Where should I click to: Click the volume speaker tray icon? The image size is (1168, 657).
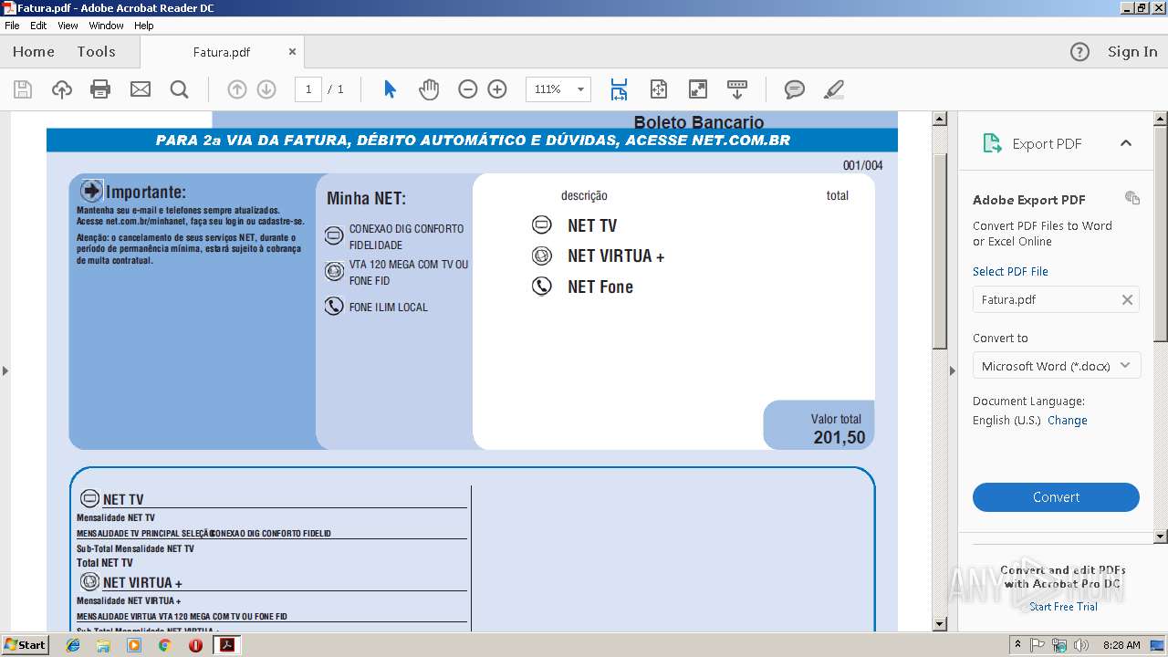pos(1081,645)
